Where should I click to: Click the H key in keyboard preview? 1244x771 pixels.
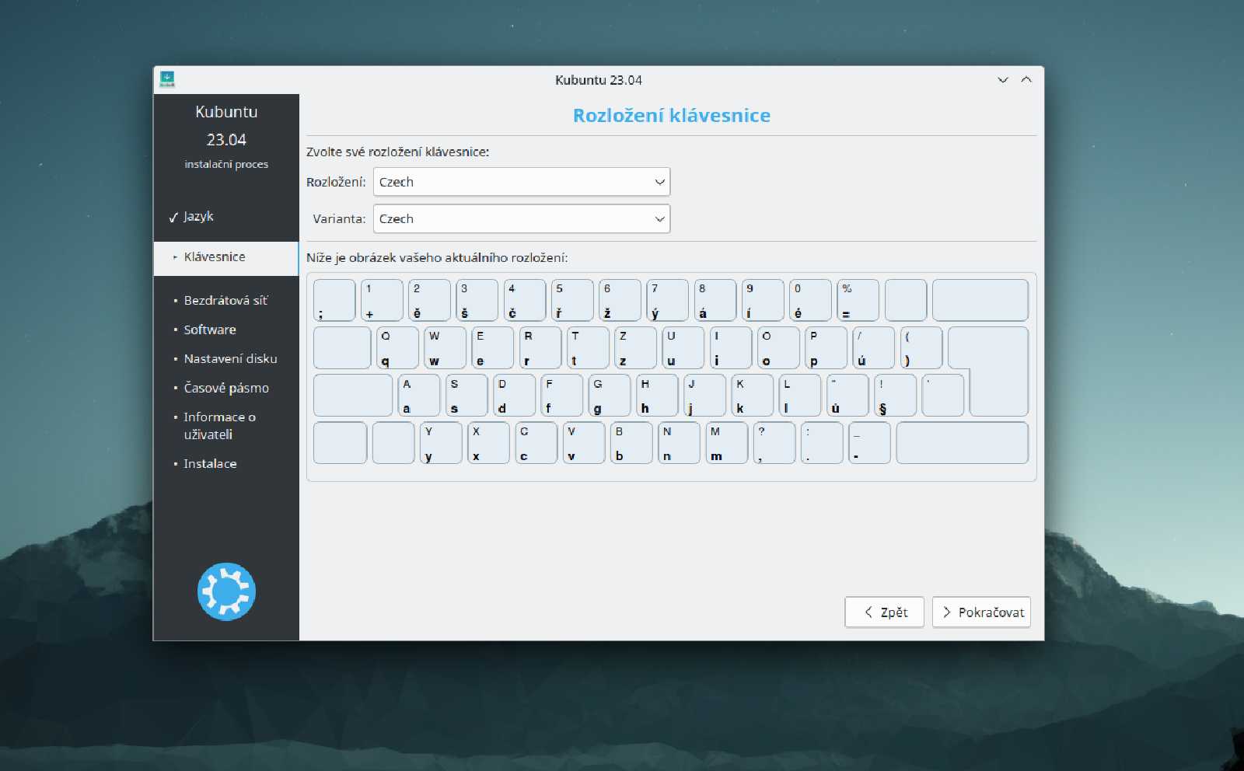click(x=657, y=395)
